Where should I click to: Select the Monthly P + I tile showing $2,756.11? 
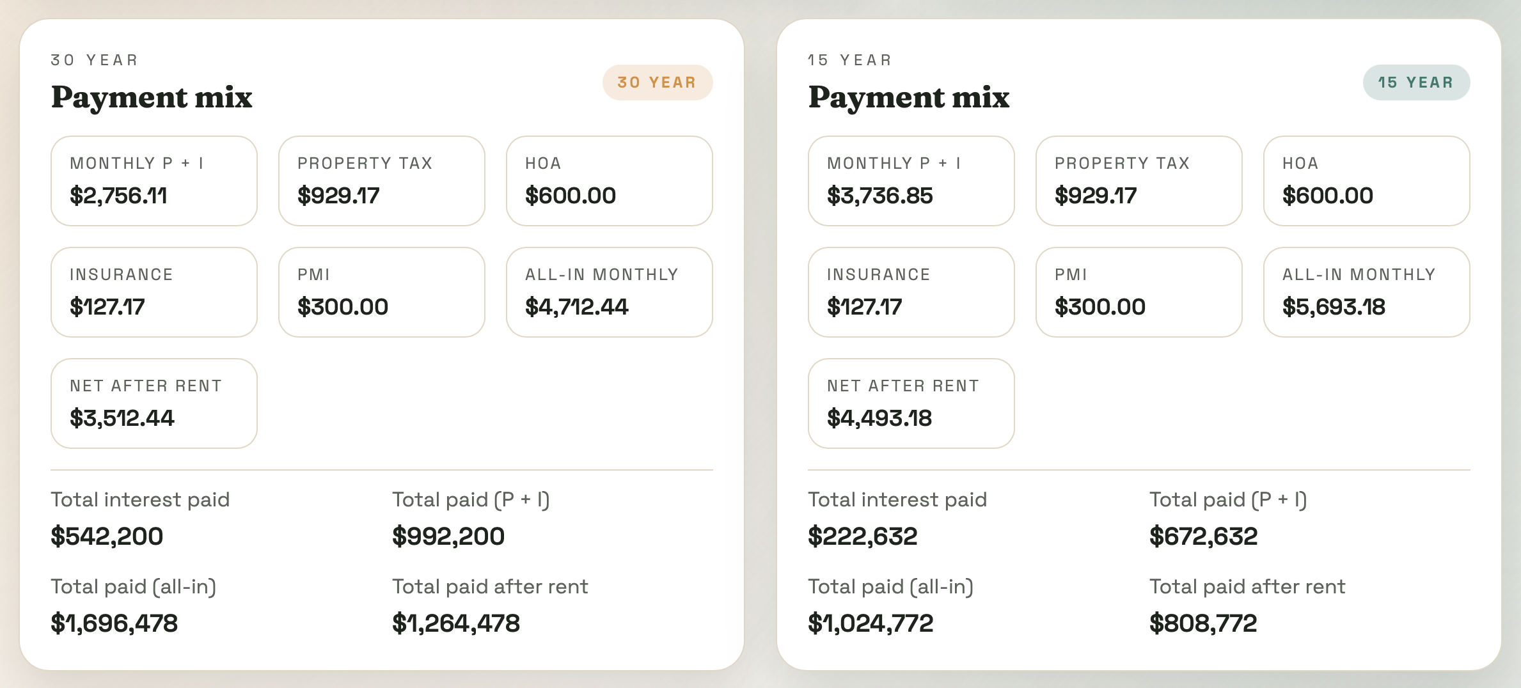coord(154,181)
